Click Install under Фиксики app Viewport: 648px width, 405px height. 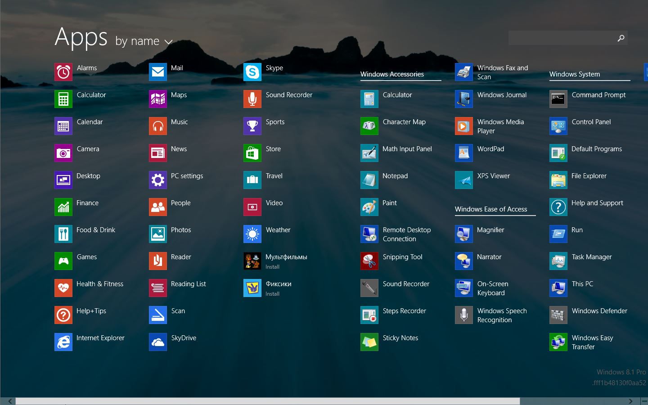coord(272,294)
